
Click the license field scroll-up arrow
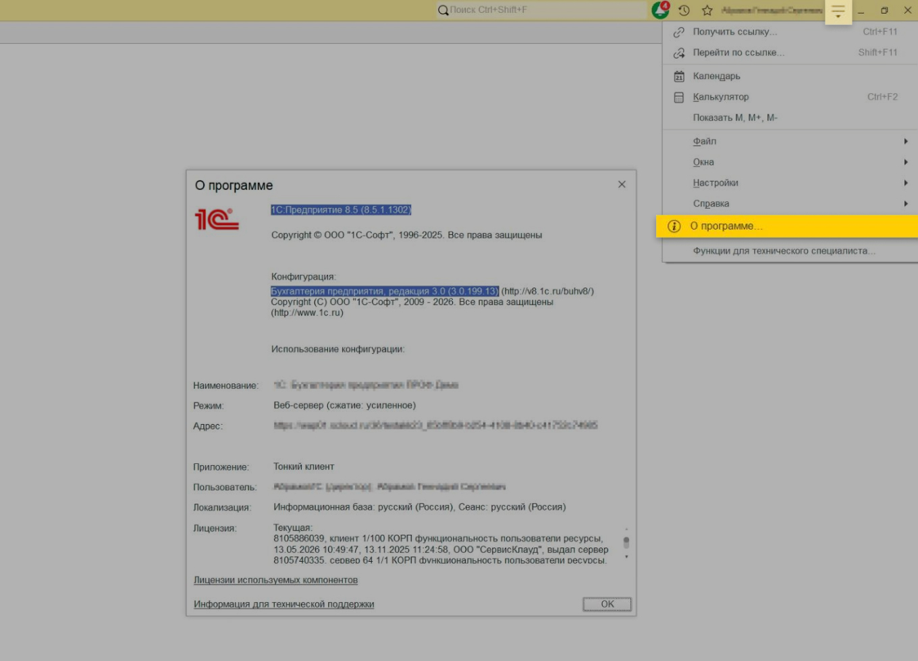click(x=626, y=529)
